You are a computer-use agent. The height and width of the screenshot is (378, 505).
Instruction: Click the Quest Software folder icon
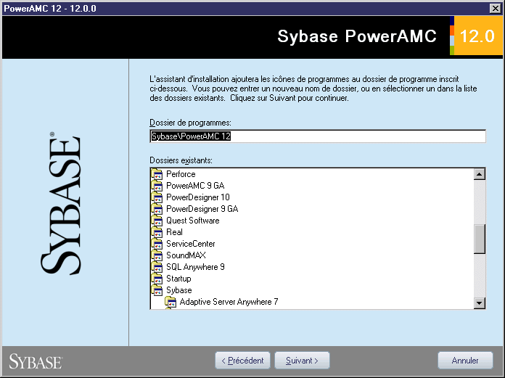click(157, 221)
